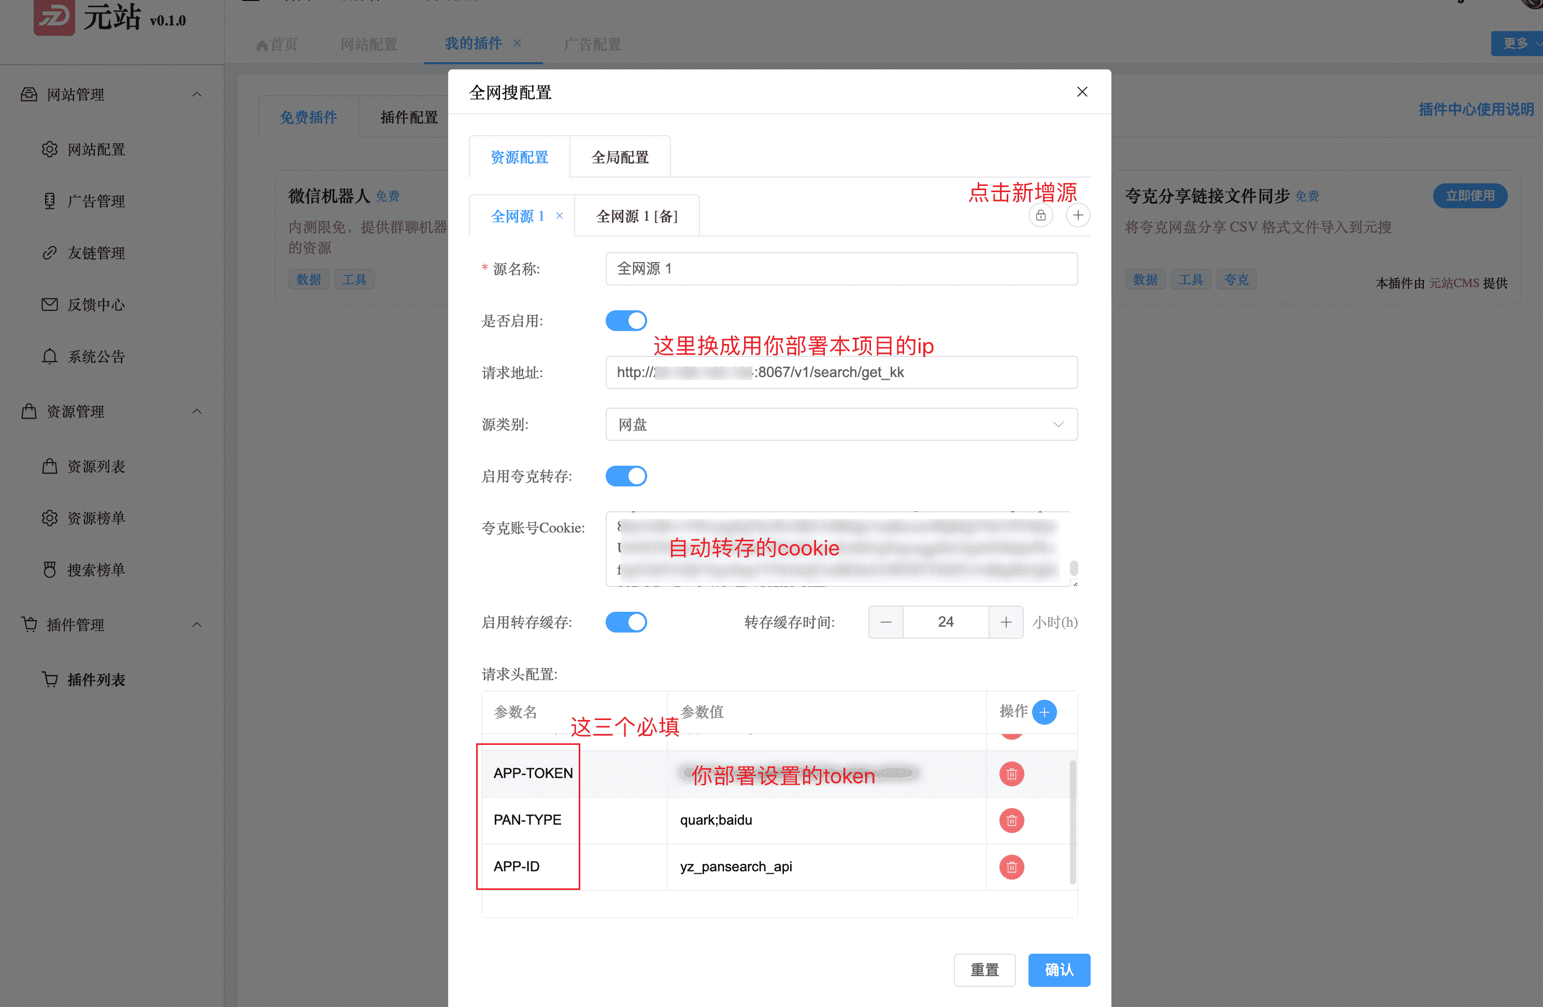This screenshot has width=1543, height=1007.
Task: Open the 广告配置 page tab
Action: [x=592, y=44]
